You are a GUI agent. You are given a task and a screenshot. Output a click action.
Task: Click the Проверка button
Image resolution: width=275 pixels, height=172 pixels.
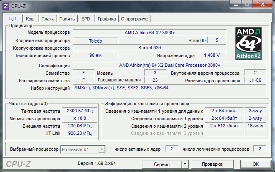(212, 164)
